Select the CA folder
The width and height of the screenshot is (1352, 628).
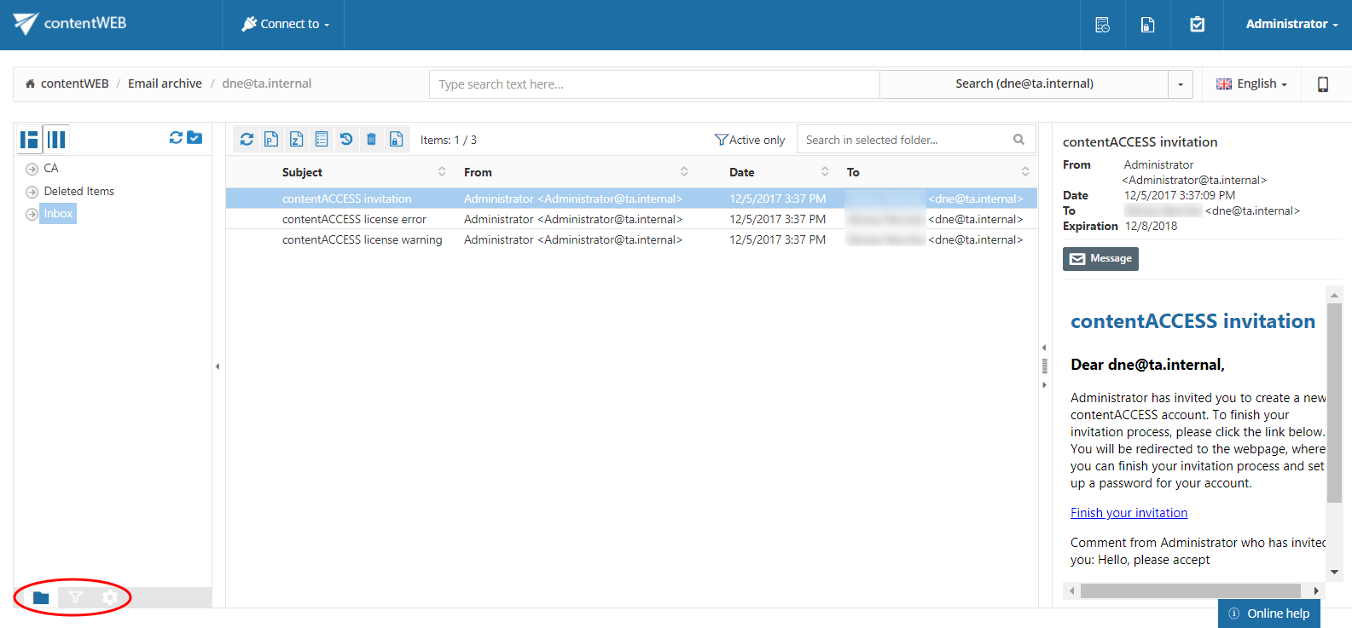click(x=51, y=169)
